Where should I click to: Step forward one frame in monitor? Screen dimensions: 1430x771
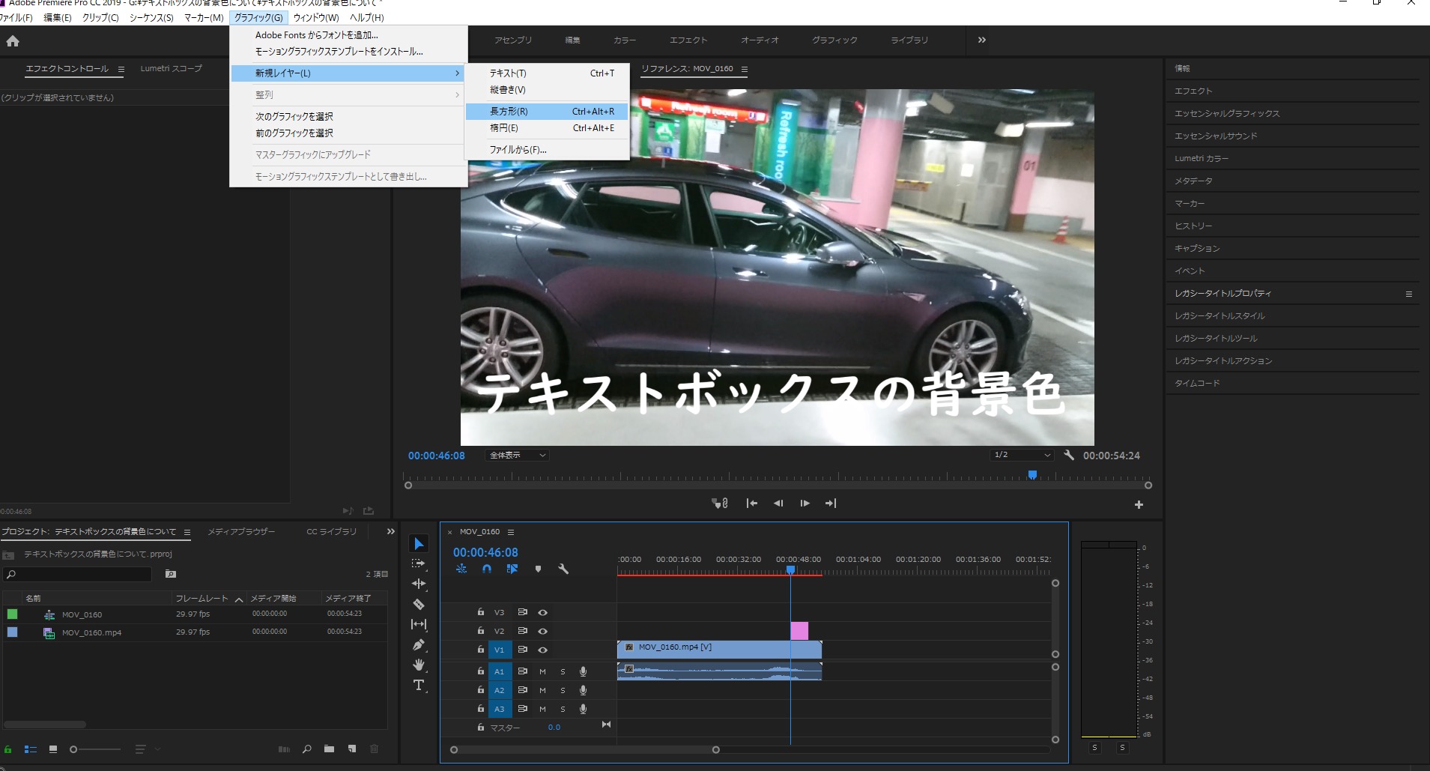pyautogui.click(x=805, y=504)
